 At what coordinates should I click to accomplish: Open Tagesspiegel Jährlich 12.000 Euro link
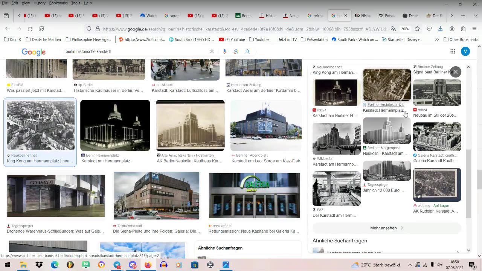(383, 190)
